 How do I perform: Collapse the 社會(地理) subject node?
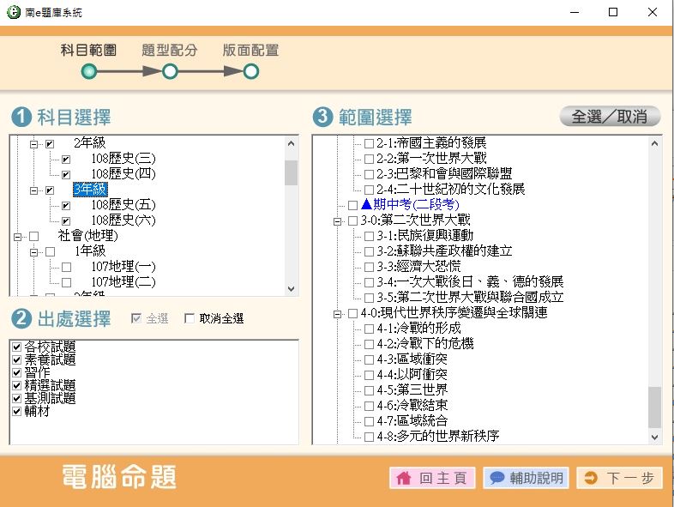click(18, 236)
